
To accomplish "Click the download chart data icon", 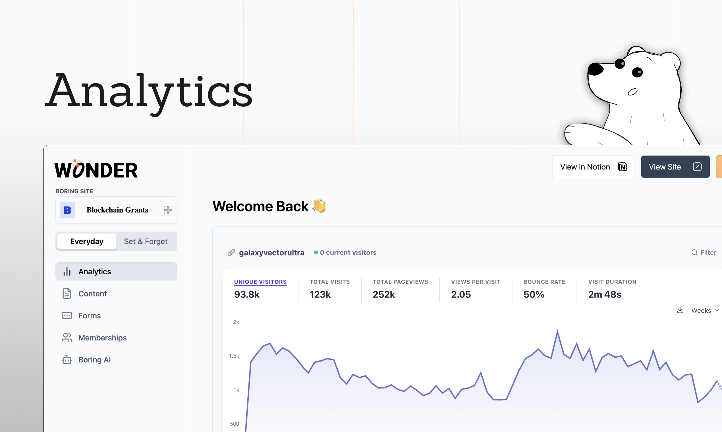I will click(680, 310).
